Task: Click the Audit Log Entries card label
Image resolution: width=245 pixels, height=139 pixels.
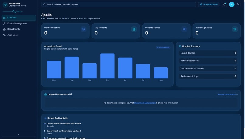Action: 204,28
